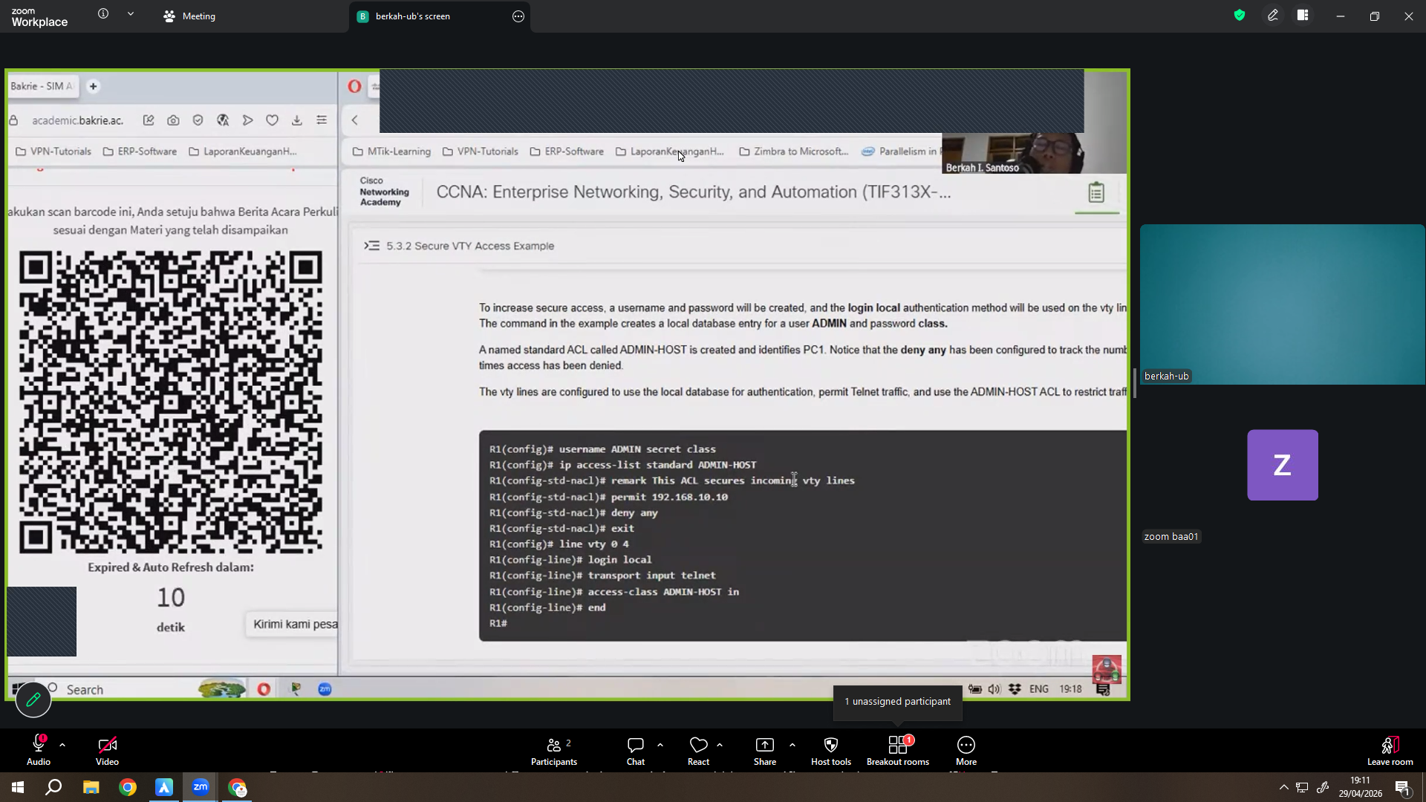Viewport: 1426px width, 802px height.
Task: Open the first Chrome taskbar icon
Action: click(x=128, y=787)
